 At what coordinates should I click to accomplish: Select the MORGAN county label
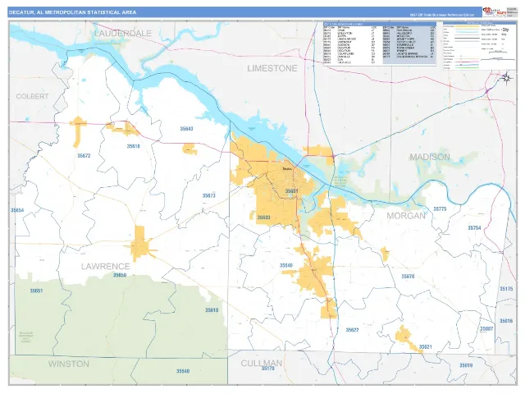[x=406, y=216]
